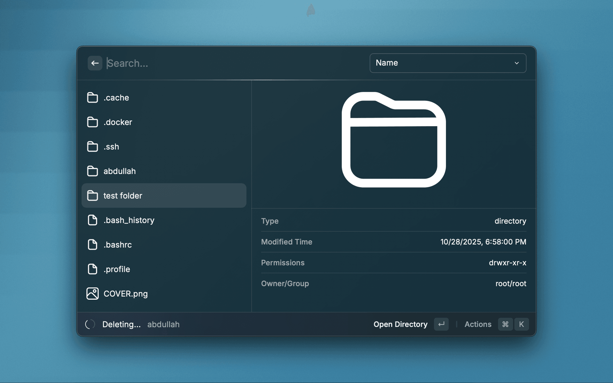Screen dimensions: 613x383
Task: Open the Name sorting dropdown
Action: tap(448, 63)
